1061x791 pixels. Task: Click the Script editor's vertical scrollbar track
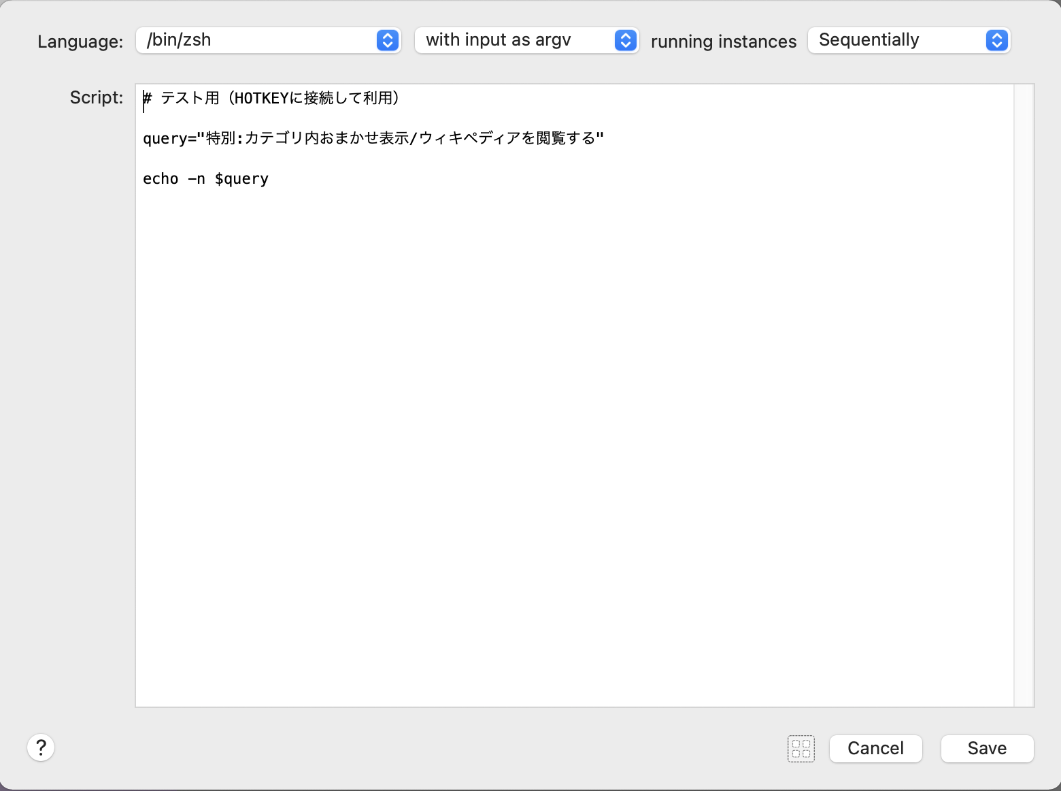coord(1024,395)
